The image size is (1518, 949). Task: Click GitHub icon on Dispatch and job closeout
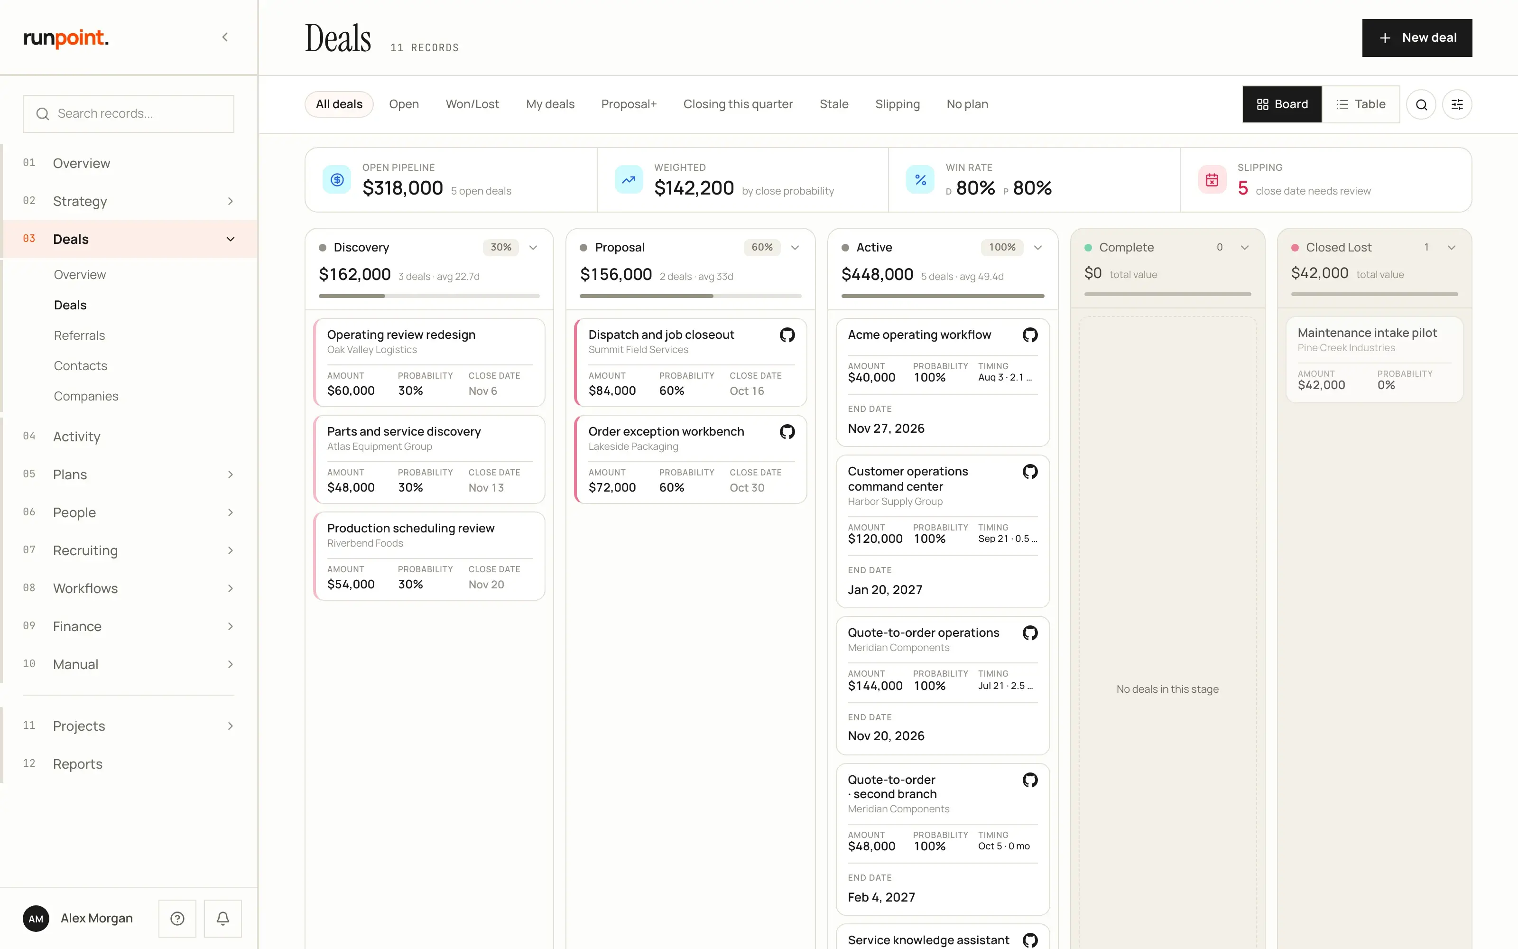pyautogui.click(x=787, y=335)
